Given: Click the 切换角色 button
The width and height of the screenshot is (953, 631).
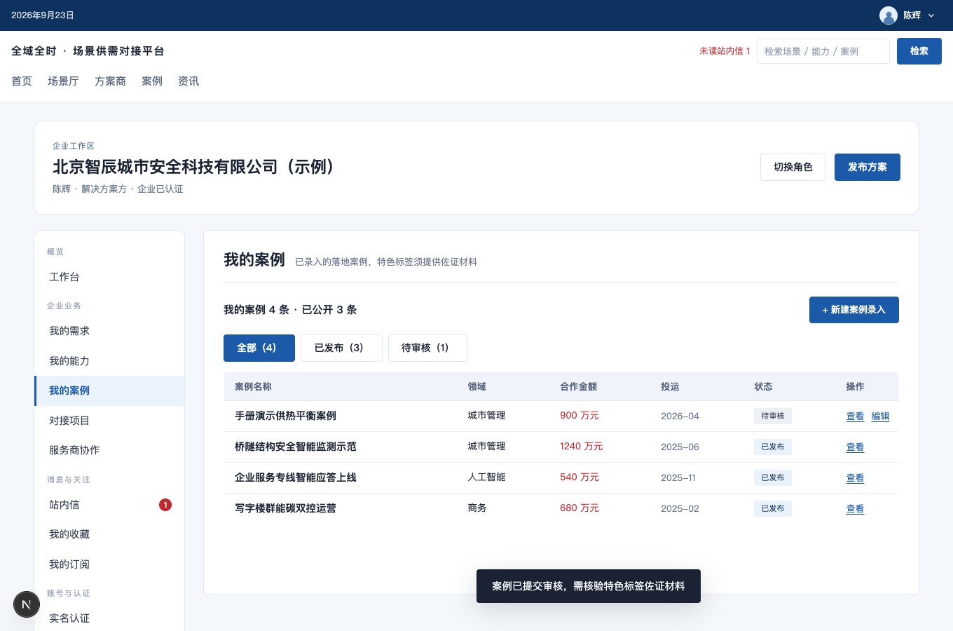Looking at the screenshot, I should tap(793, 167).
